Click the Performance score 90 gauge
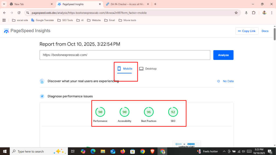 100,112
